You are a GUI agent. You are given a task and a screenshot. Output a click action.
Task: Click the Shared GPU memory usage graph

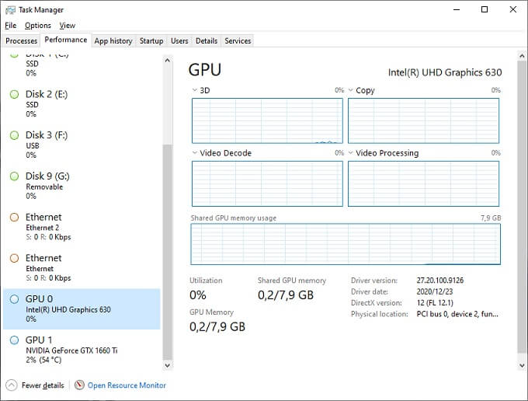[x=346, y=244]
